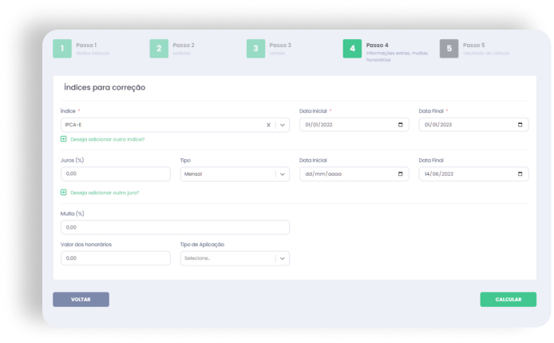Expand the Índice dropdown arrow
The width and height of the screenshot is (554, 343).
[282, 125]
